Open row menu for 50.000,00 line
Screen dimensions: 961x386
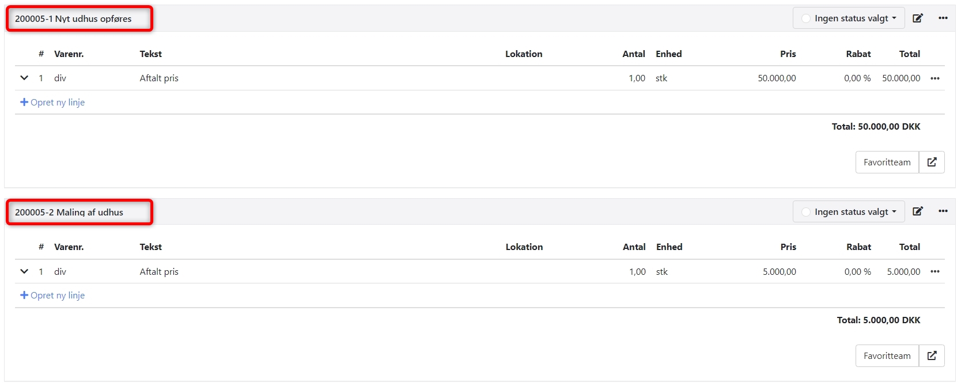934,78
